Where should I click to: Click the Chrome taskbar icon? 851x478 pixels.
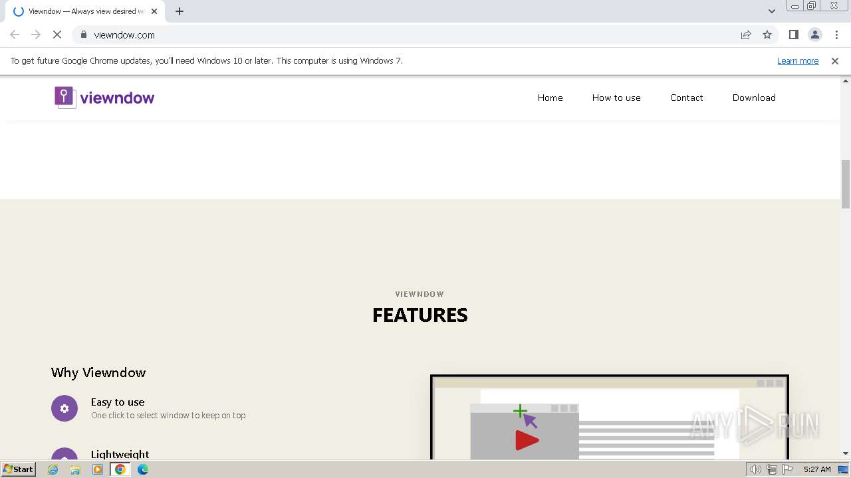(120, 469)
